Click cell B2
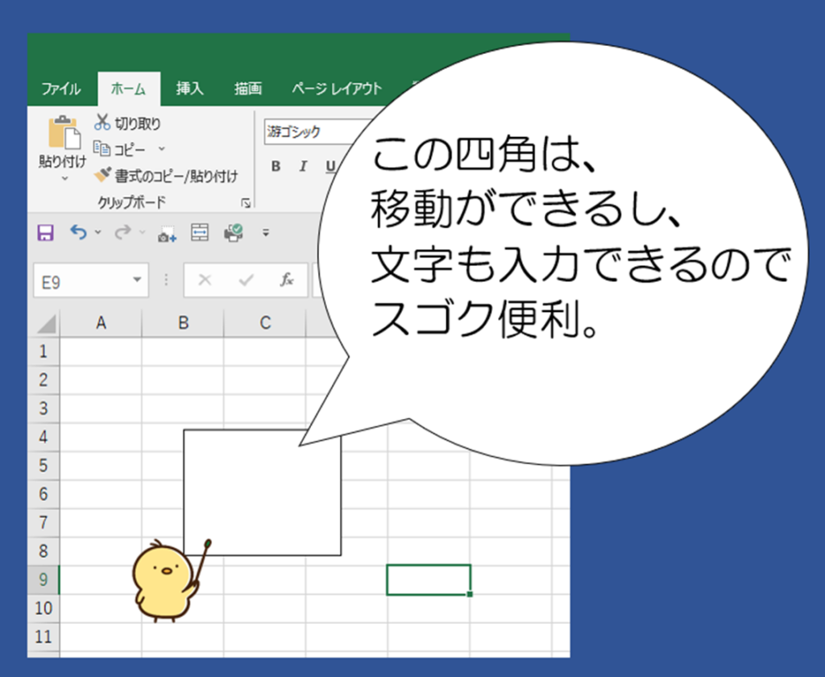Viewport: 825px width, 677px height. pos(183,380)
